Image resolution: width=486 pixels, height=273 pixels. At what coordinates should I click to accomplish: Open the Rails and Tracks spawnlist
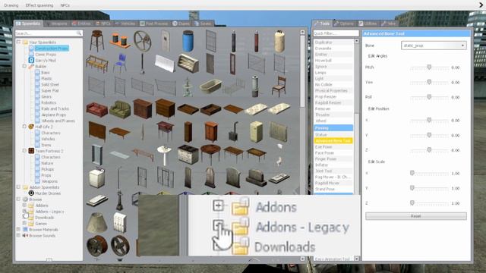pyautogui.click(x=55, y=108)
